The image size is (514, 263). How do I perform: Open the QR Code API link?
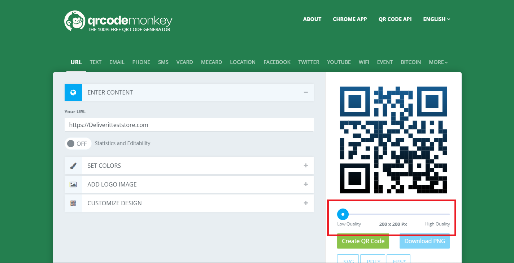click(395, 19)
